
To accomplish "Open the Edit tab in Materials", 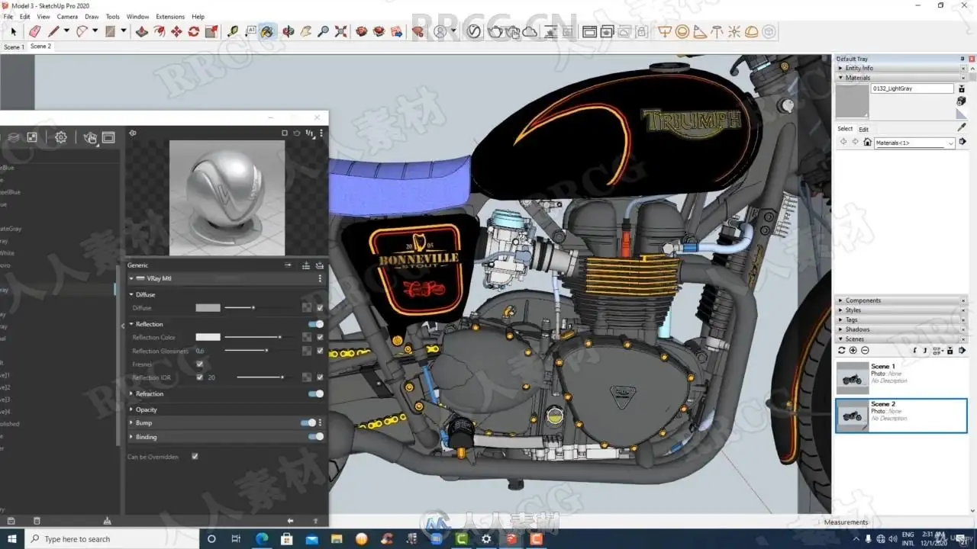I will [863, 129].
